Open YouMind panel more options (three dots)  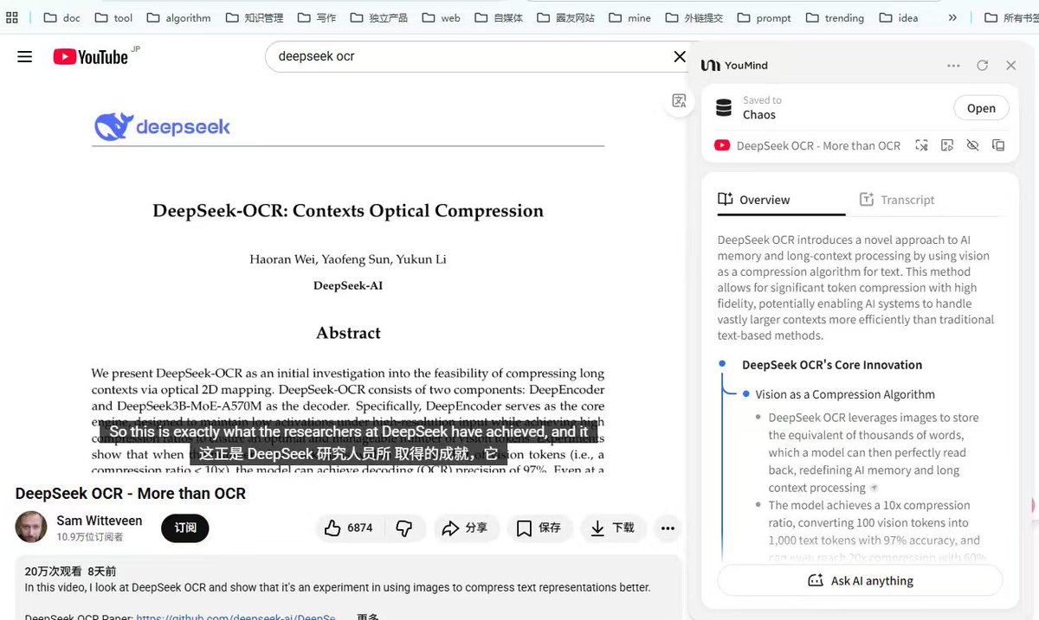(953, 66)
